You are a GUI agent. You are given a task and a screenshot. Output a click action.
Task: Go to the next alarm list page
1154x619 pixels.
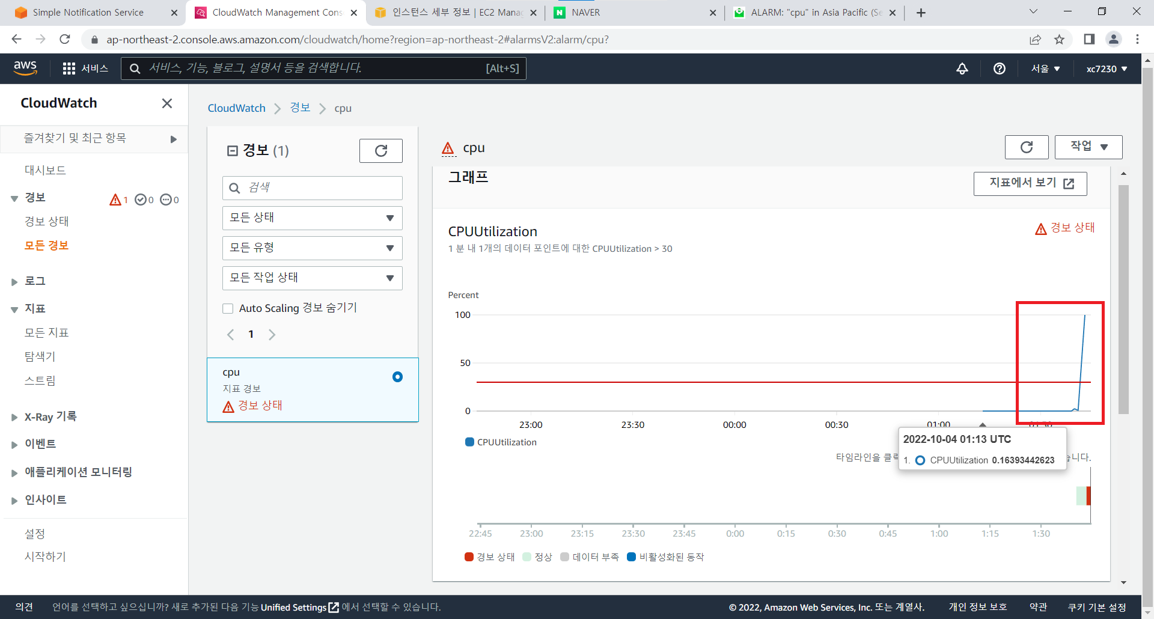272,335
